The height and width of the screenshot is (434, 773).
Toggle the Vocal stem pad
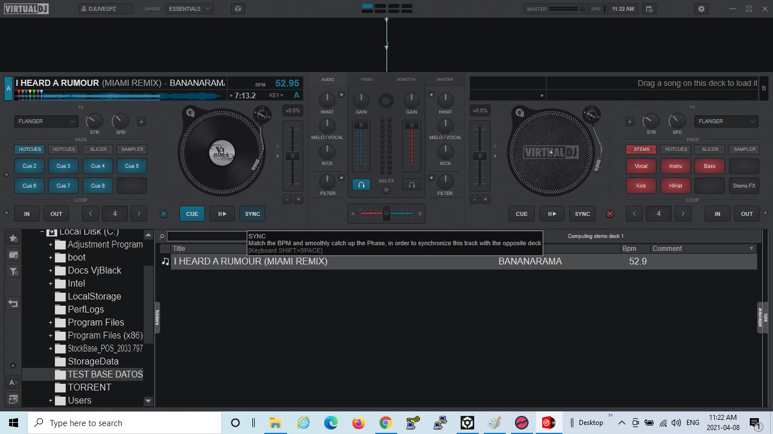click(x=641, y=166)
